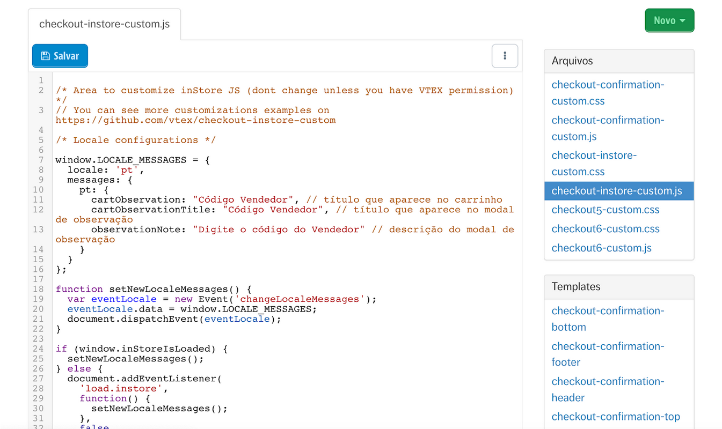
Task: Open checkout6-custom.css file
Action: click(x=606, y=228)
